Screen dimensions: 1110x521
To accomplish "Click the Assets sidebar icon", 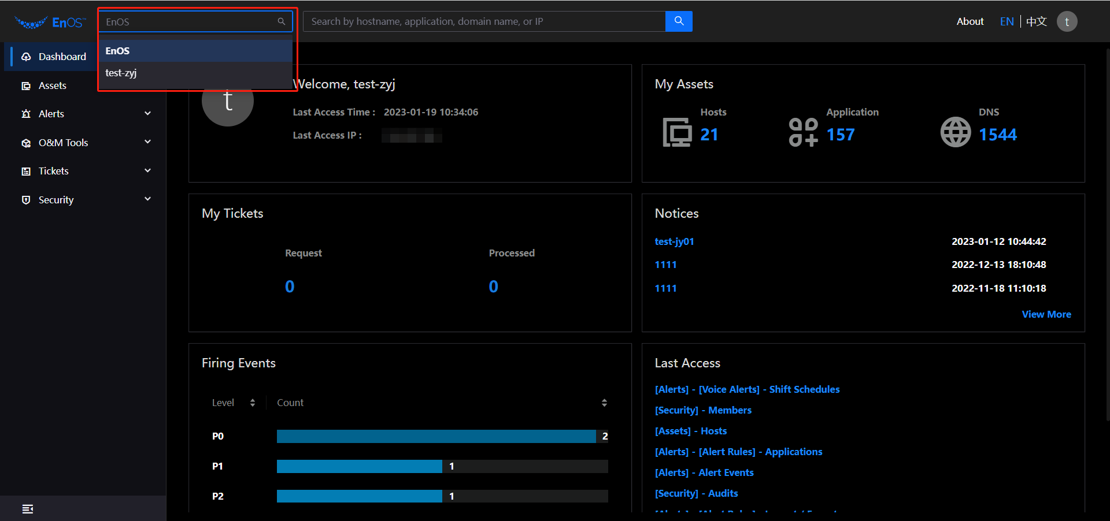I will (x=26, y=85).
